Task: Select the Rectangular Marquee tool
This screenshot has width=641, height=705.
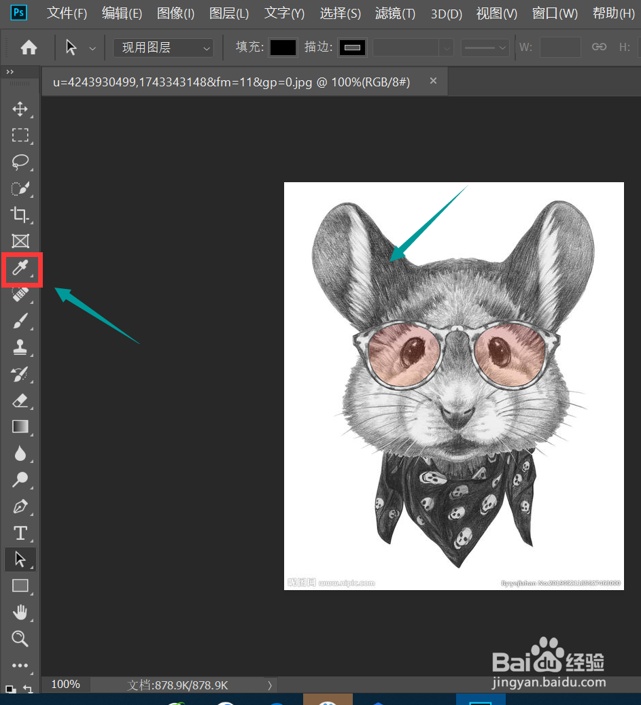Action: click(20, 135)
